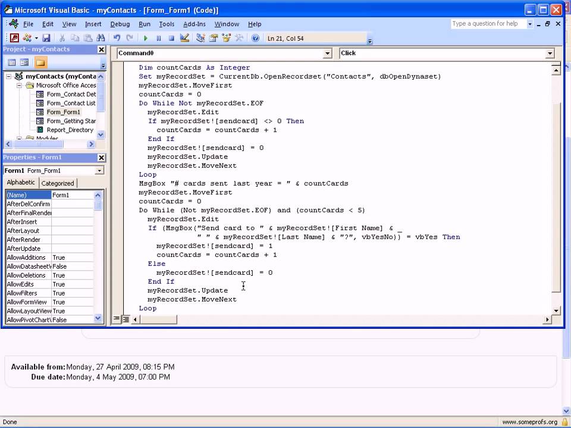Switch to the Alphabetic properties tab

(x=21, y=182)
